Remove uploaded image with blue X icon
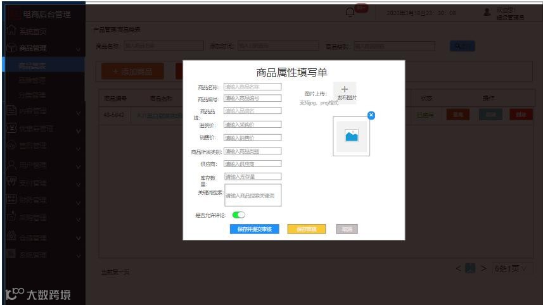This screenshot has width=543, height=305. click(371, 115)
